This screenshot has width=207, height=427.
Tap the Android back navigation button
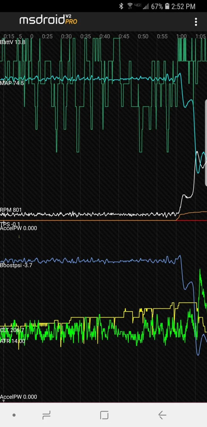(162, 415)
